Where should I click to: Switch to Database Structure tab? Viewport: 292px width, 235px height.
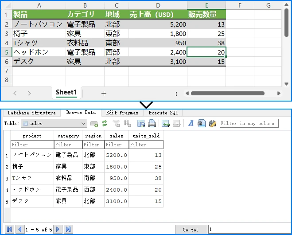click(x=31, y=113)
